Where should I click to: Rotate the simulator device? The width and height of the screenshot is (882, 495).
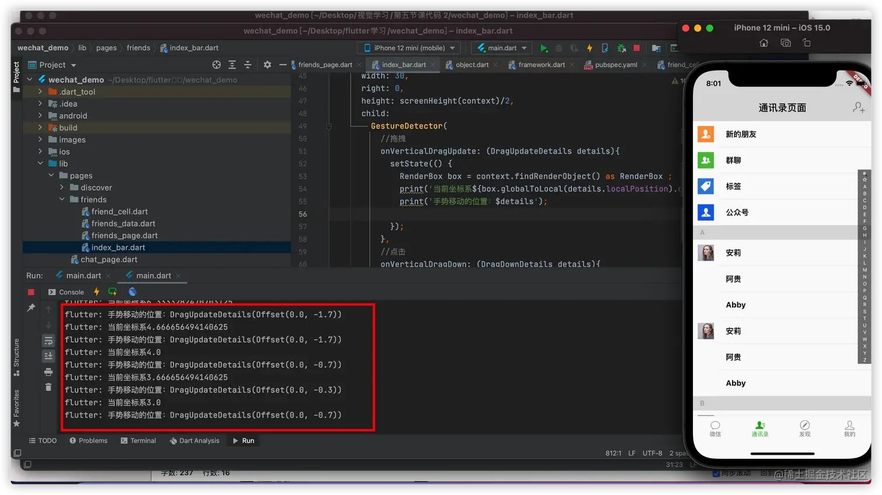[x=807, y=43]
